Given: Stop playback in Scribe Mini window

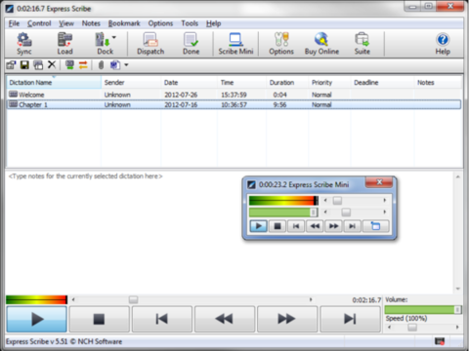Looking at the screenshot, I should click(x=277, y=226).
